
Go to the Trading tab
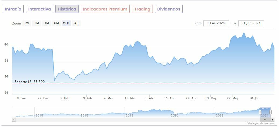coord(142,9)
